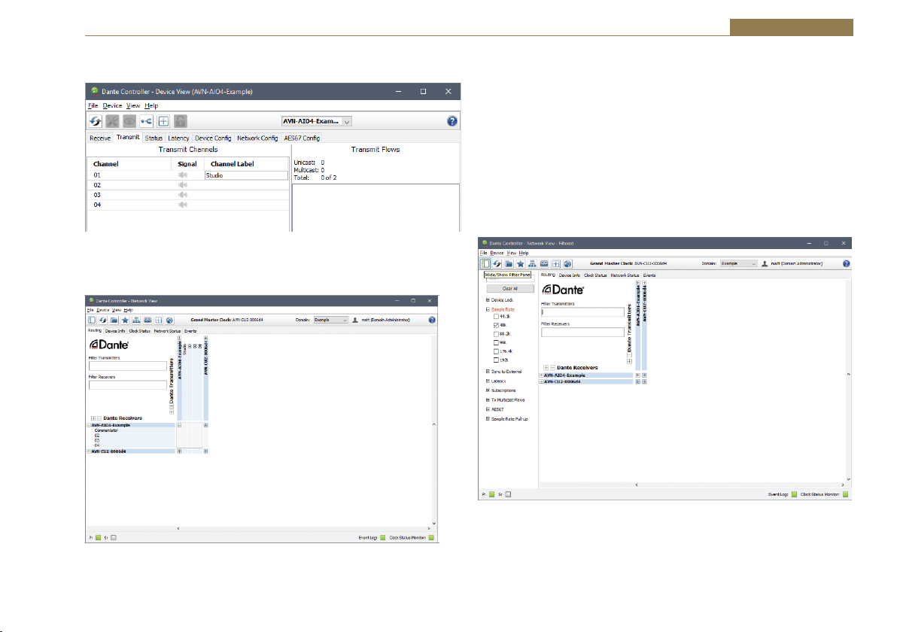Expand Sample Rate Pull-up filter group
897x632 pixels.
tap(488, 419)
